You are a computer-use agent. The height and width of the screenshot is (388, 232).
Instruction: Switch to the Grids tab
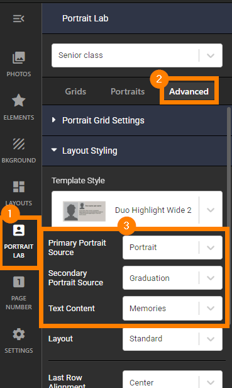pyautogui.click(x=75, y=91)
